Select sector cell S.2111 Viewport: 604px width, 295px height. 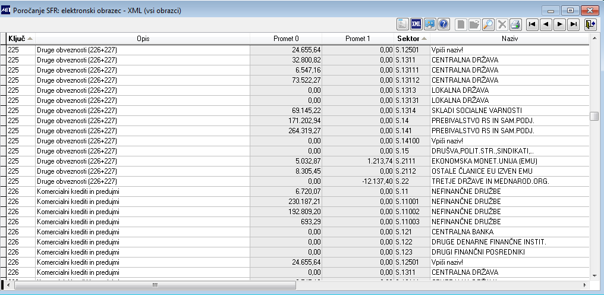(412, 161)
